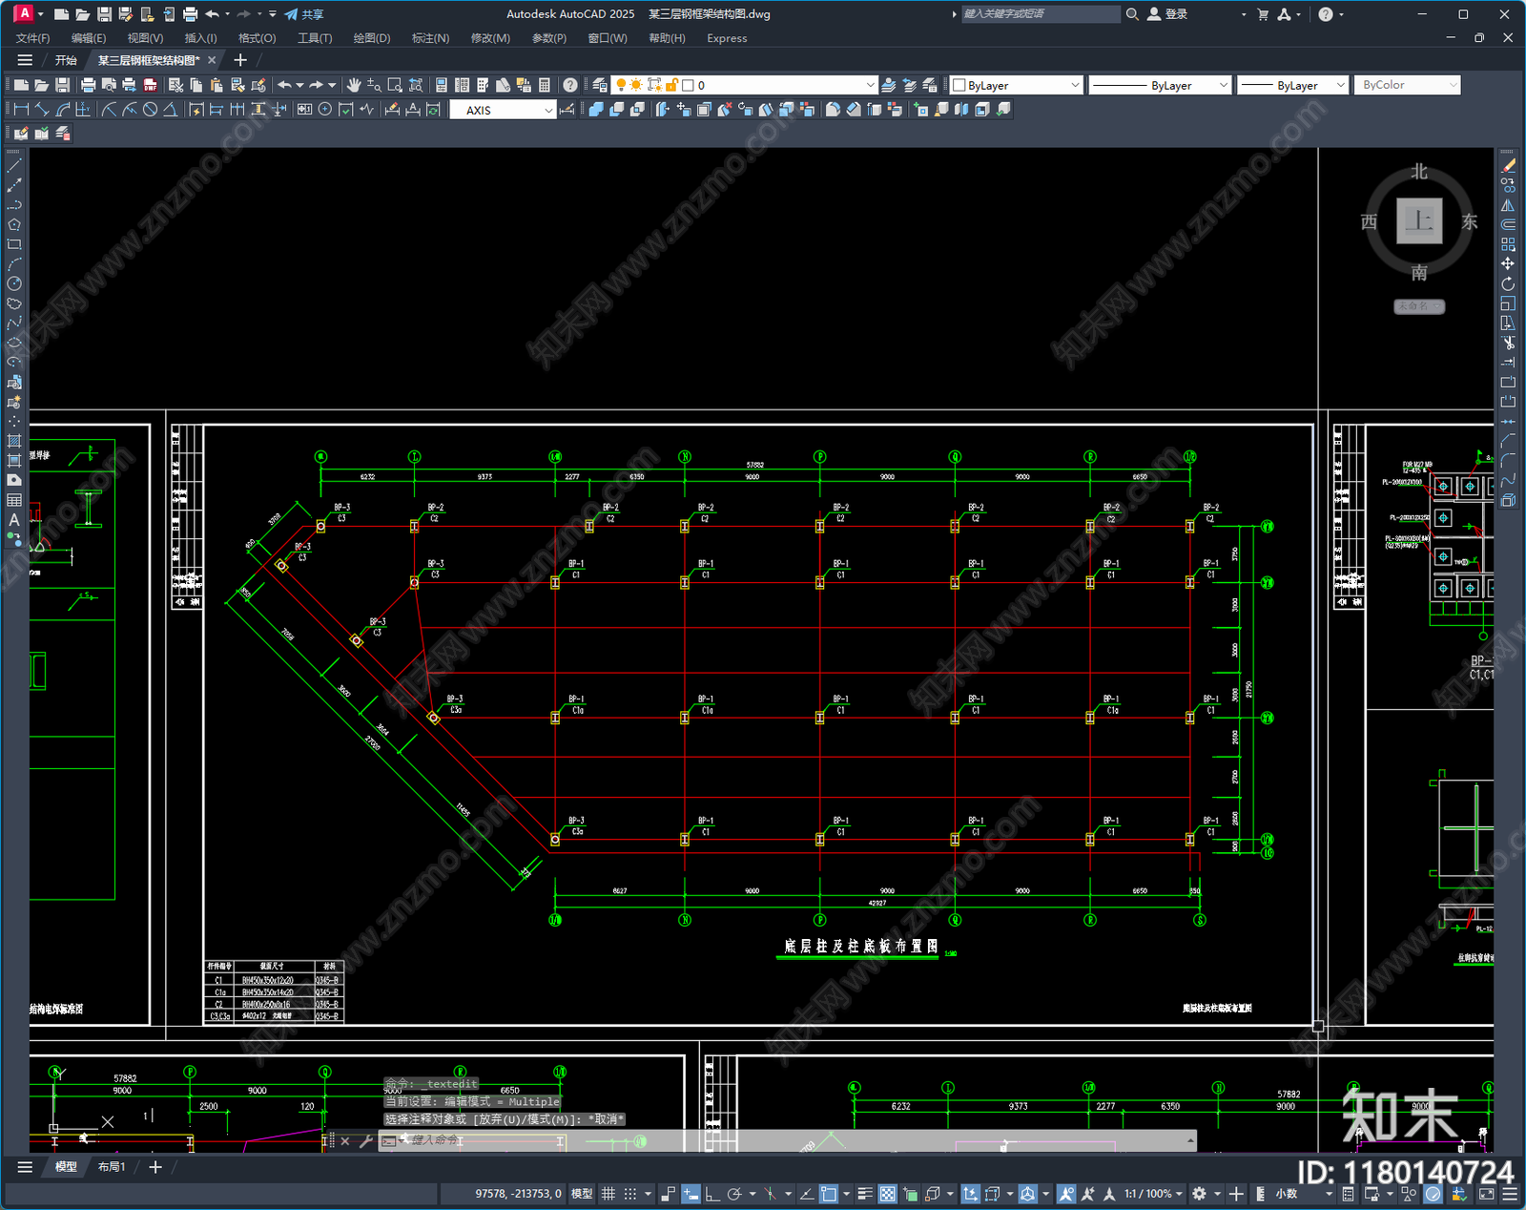The height and width of the screenshot is (1210, 1526).
Task: Open the Layer Properties manager icon
Action: click(x=599, y=85)
